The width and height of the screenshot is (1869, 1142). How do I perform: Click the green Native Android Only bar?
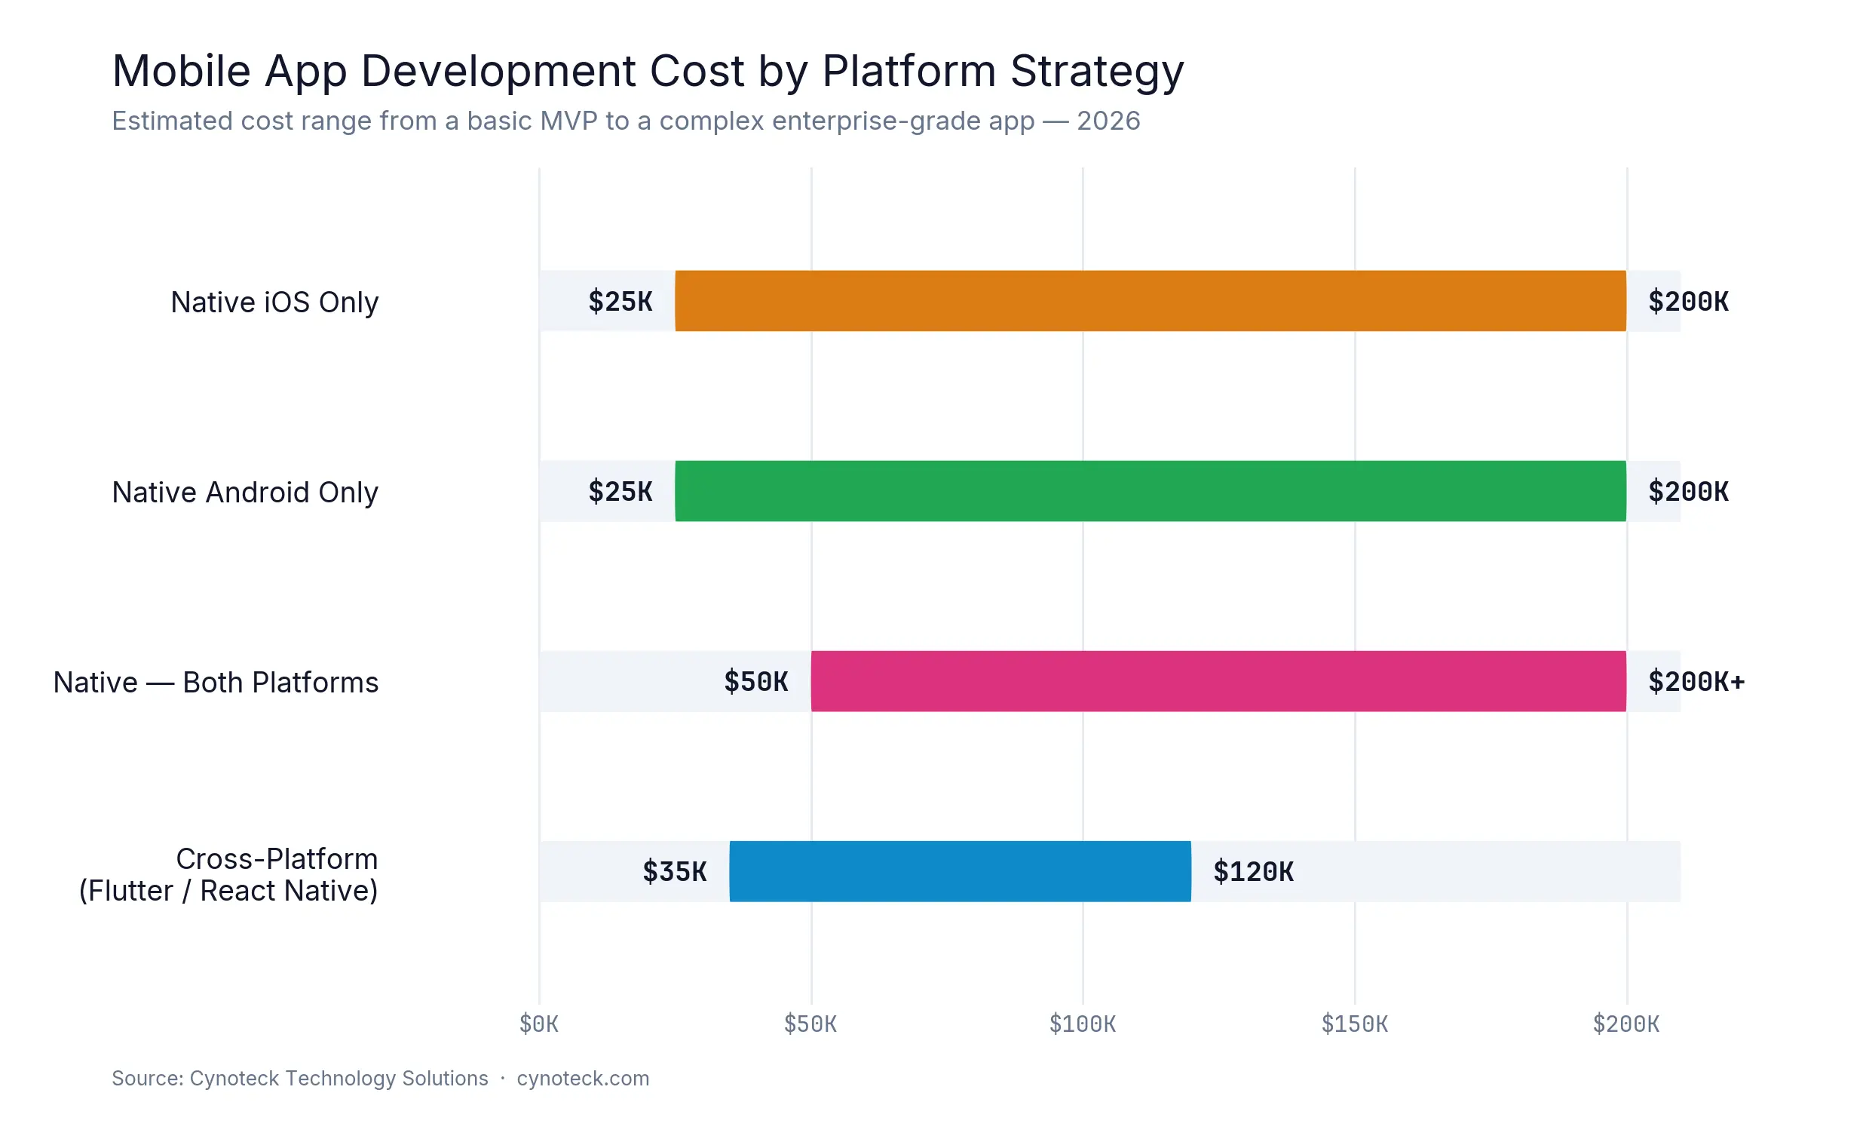[x=1151, y=491]
